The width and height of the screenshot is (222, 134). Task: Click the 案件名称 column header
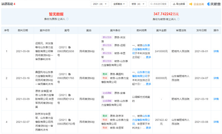pyautogui.click(x=45, y=30)
